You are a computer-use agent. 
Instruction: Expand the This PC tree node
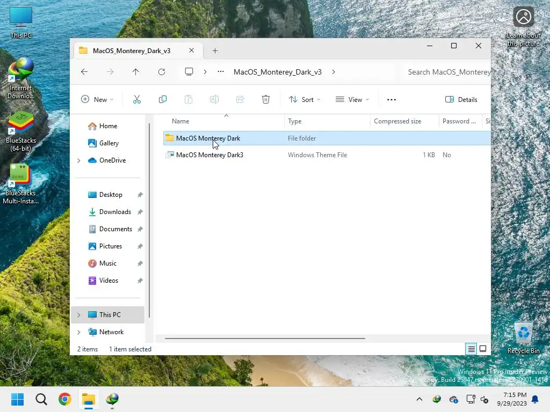pos(79,315)
